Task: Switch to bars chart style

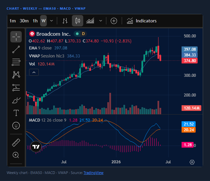Action: point(65,21)
